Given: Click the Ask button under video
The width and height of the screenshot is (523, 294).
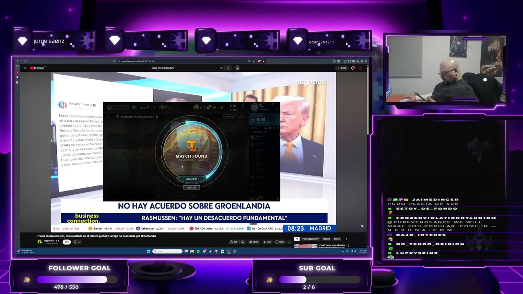Looking at the screenshot, I should tap(267, 242).
